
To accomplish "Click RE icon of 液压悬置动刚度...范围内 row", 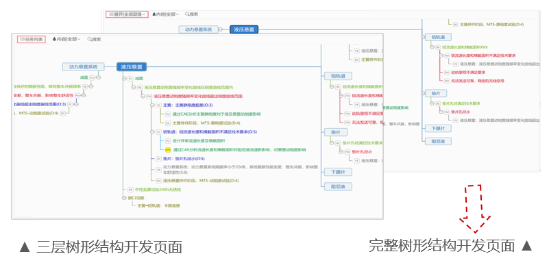I will (x=140, y=88).
